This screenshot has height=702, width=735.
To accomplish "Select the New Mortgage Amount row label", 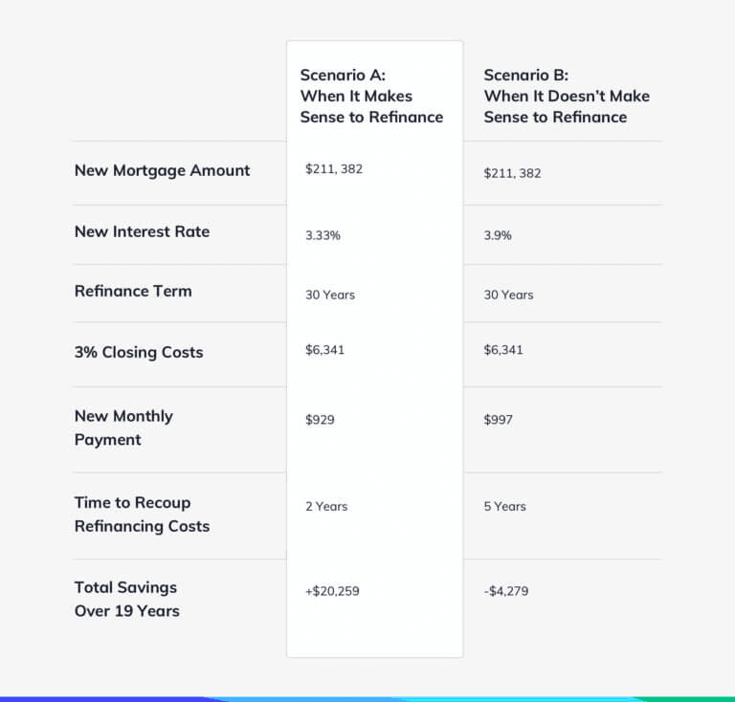I will tap(162, 170).
